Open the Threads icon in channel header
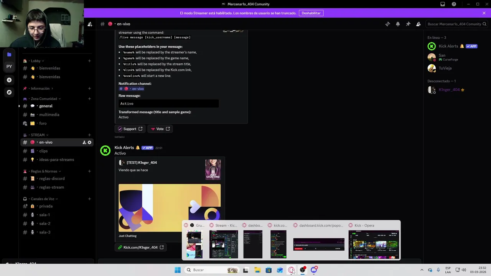491x276 pixels. (387, 24)
